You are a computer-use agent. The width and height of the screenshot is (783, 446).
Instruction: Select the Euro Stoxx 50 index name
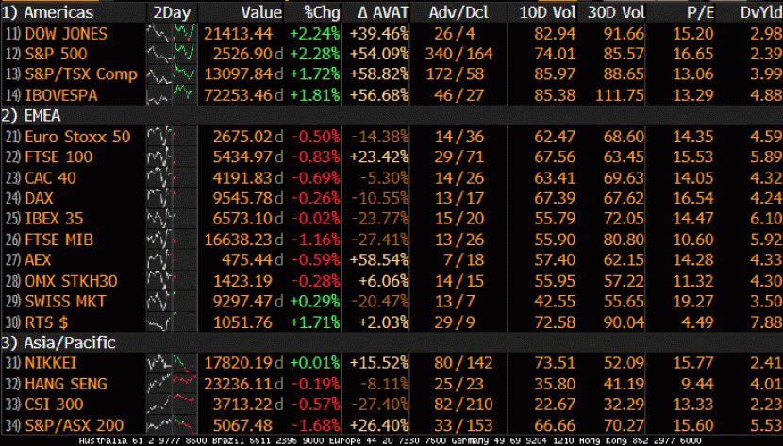(77, 137)
